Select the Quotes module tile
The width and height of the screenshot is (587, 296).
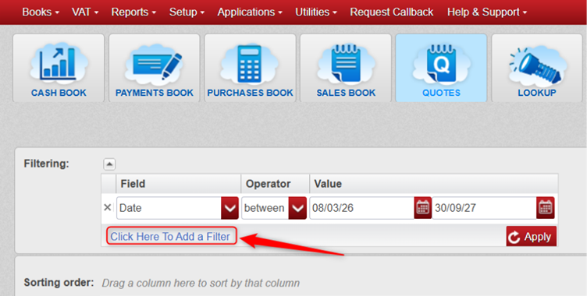tap(441, 68)
